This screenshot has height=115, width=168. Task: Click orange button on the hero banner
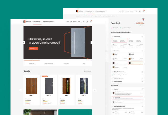33,48
